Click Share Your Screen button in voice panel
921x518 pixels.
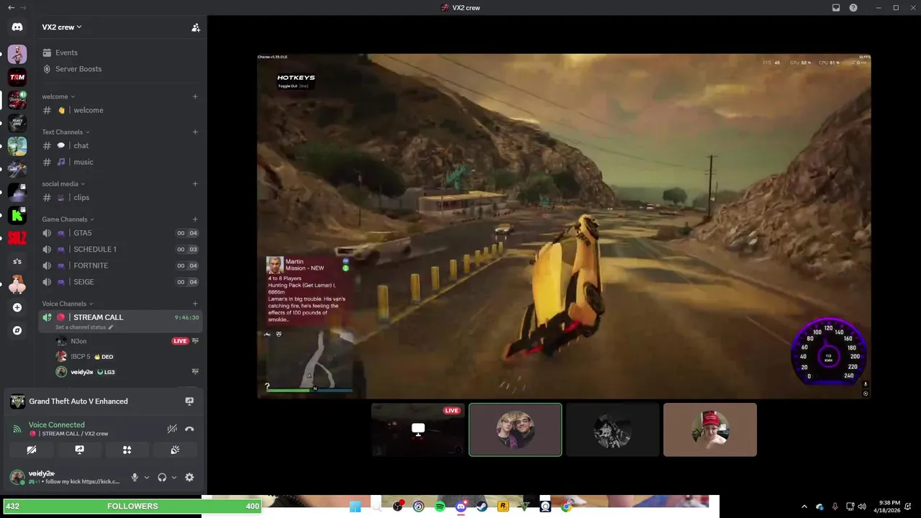79,450
